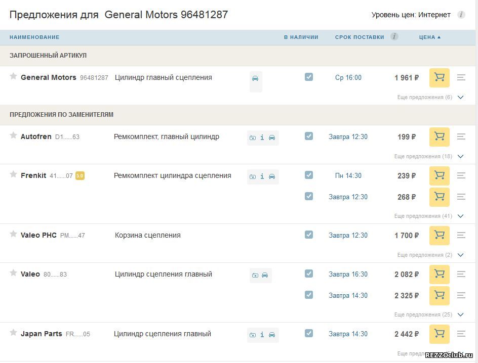This screenshot has width=478, height=363.
Task: Mark Autofren as favorite with the star
Action: (13, 135)
